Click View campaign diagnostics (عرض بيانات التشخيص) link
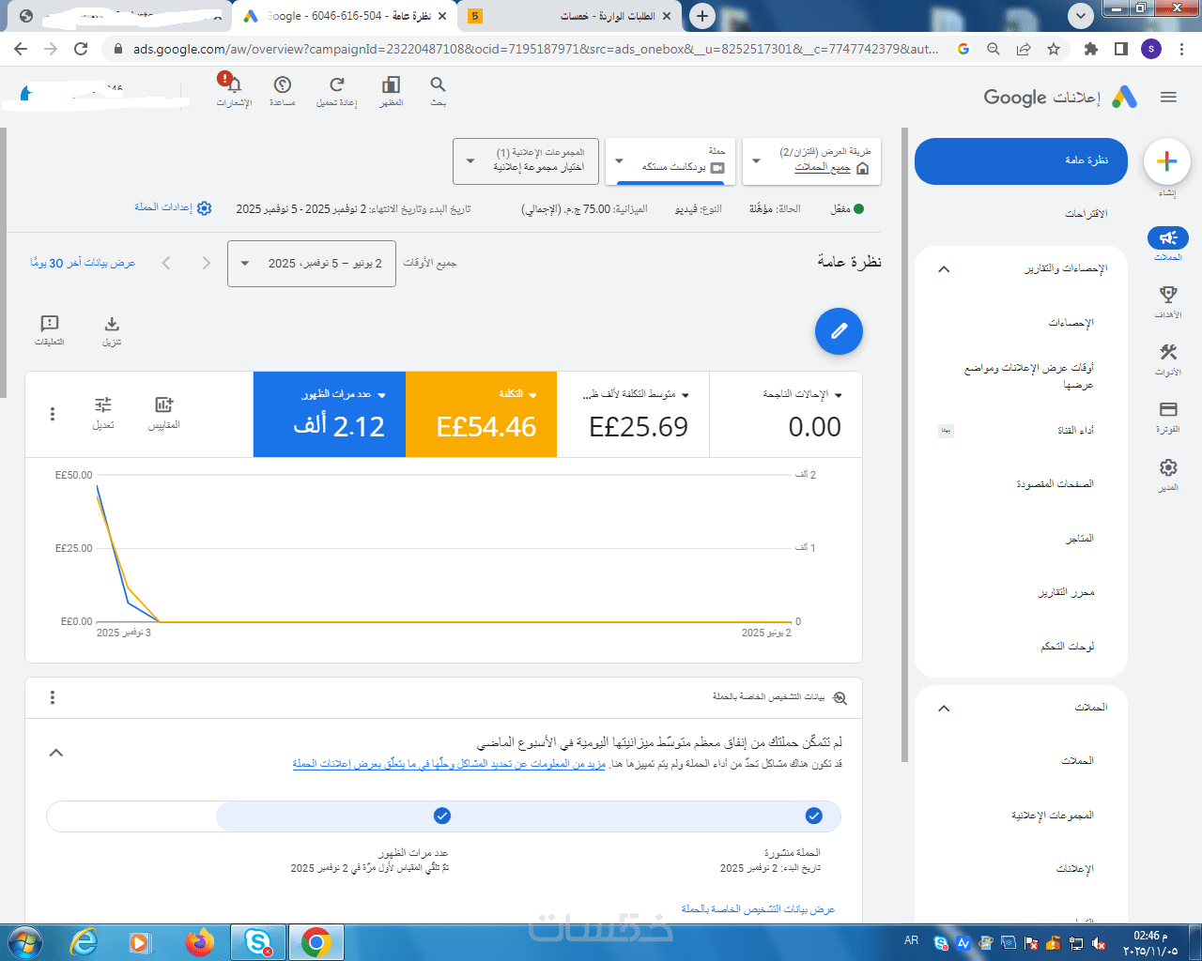The width and height of the screenshot is (1202, 961). point(758,909)
